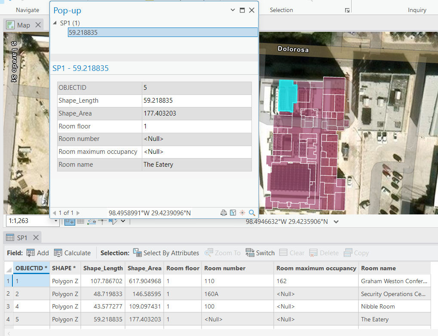Open the Pop-up window options chevron
438x336 pixels.
(x=233, y=10)
